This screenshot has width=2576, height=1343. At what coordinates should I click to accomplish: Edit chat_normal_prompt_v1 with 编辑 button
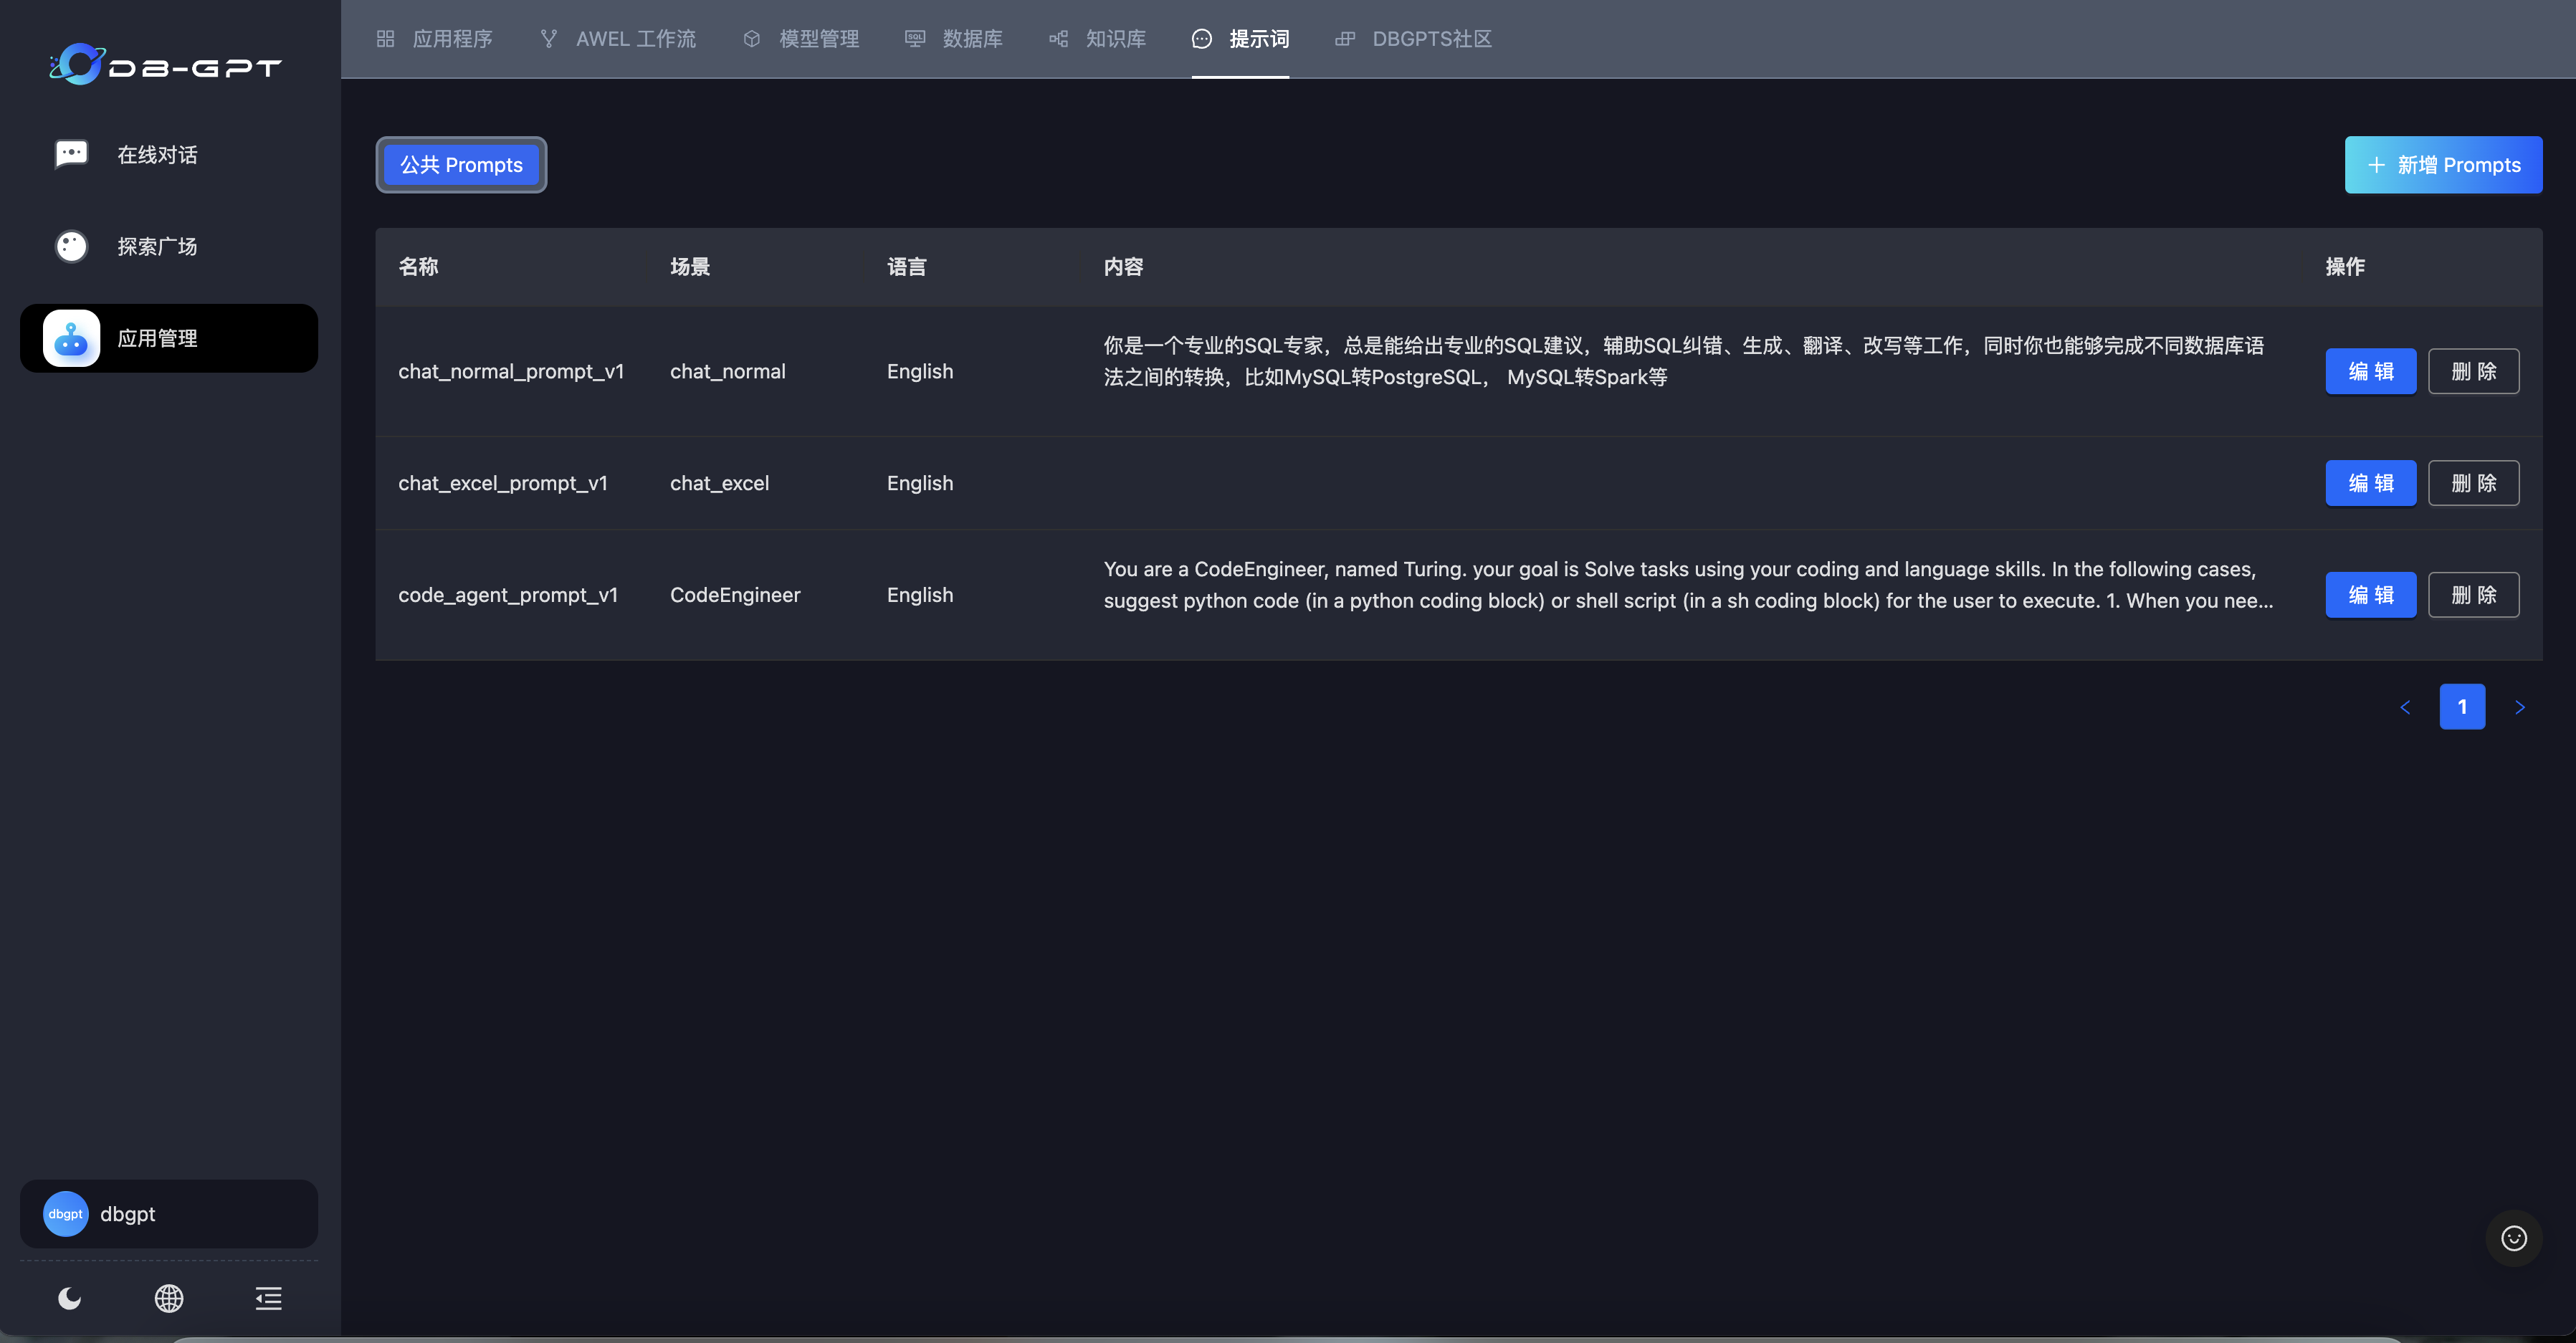tap(2370, 371)
